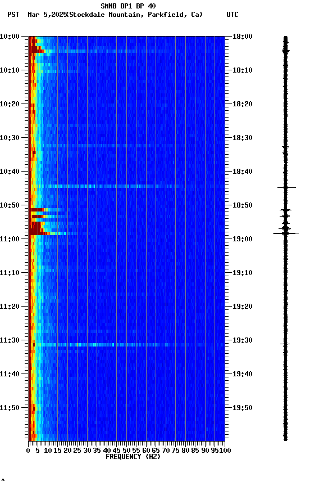Click the 11:20 PST time label
310x486 pixels.
click(x=10, y=307)
